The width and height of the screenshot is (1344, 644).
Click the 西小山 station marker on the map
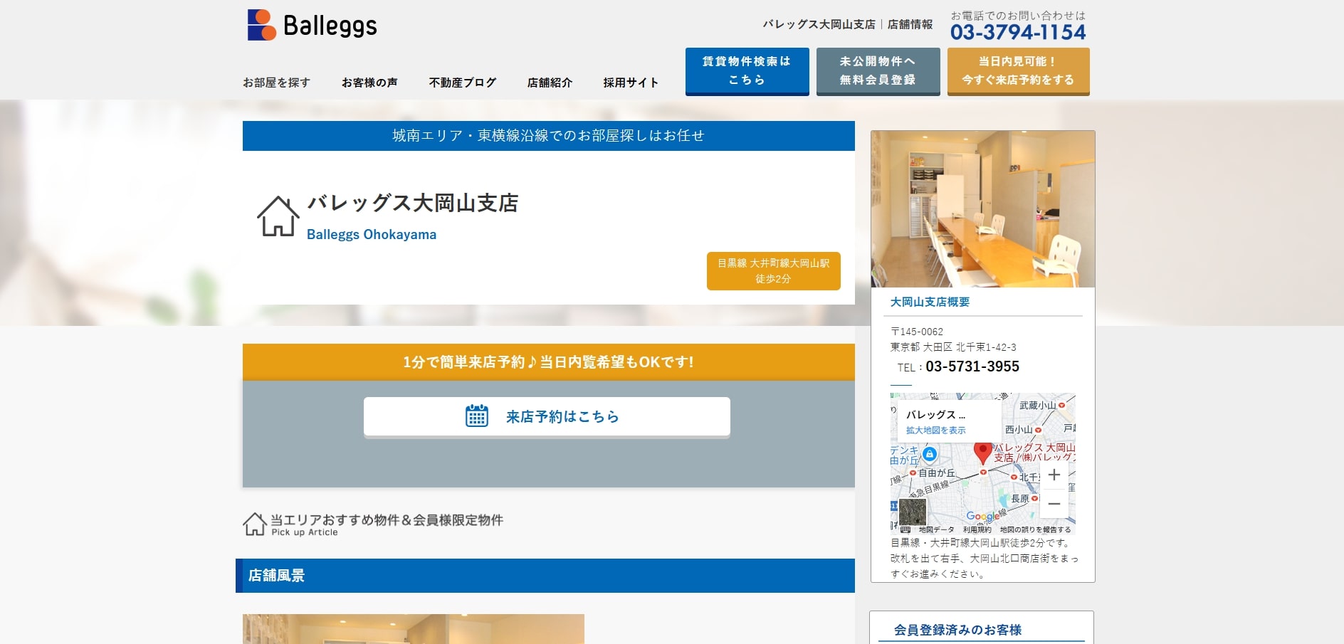(x=1037, y=431)
